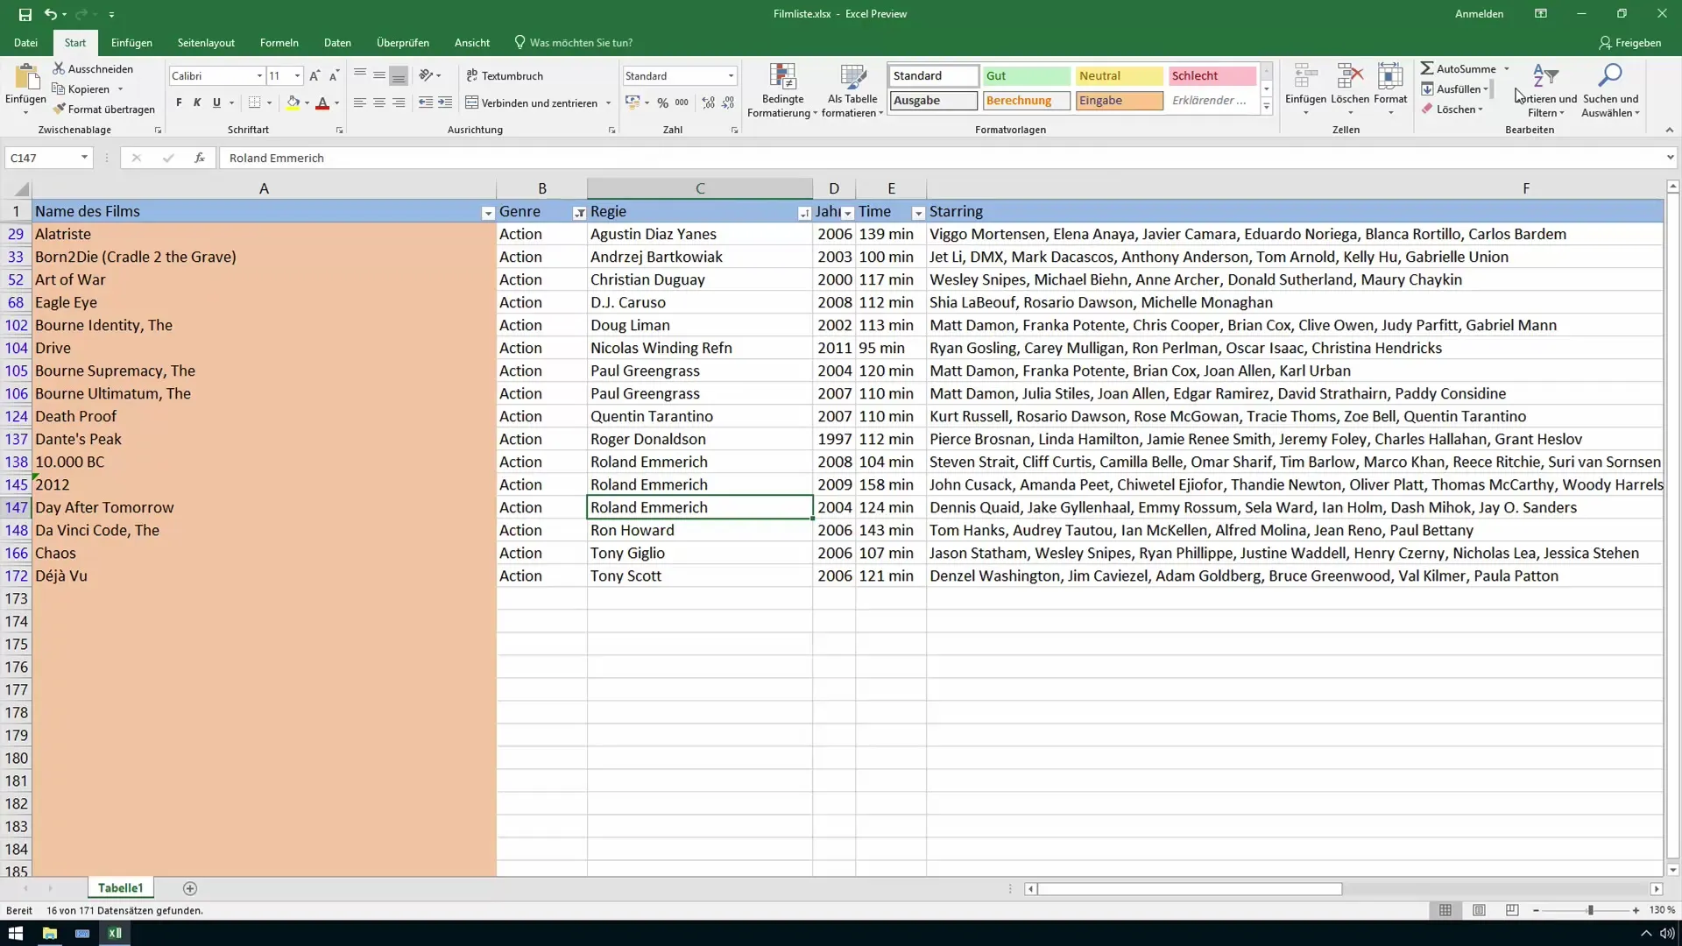Toggle underline formatting U
Screen dimensions: 1682x946
pos(216,102)
